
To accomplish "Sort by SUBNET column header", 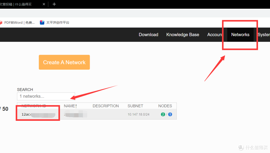I will point(135,106).
